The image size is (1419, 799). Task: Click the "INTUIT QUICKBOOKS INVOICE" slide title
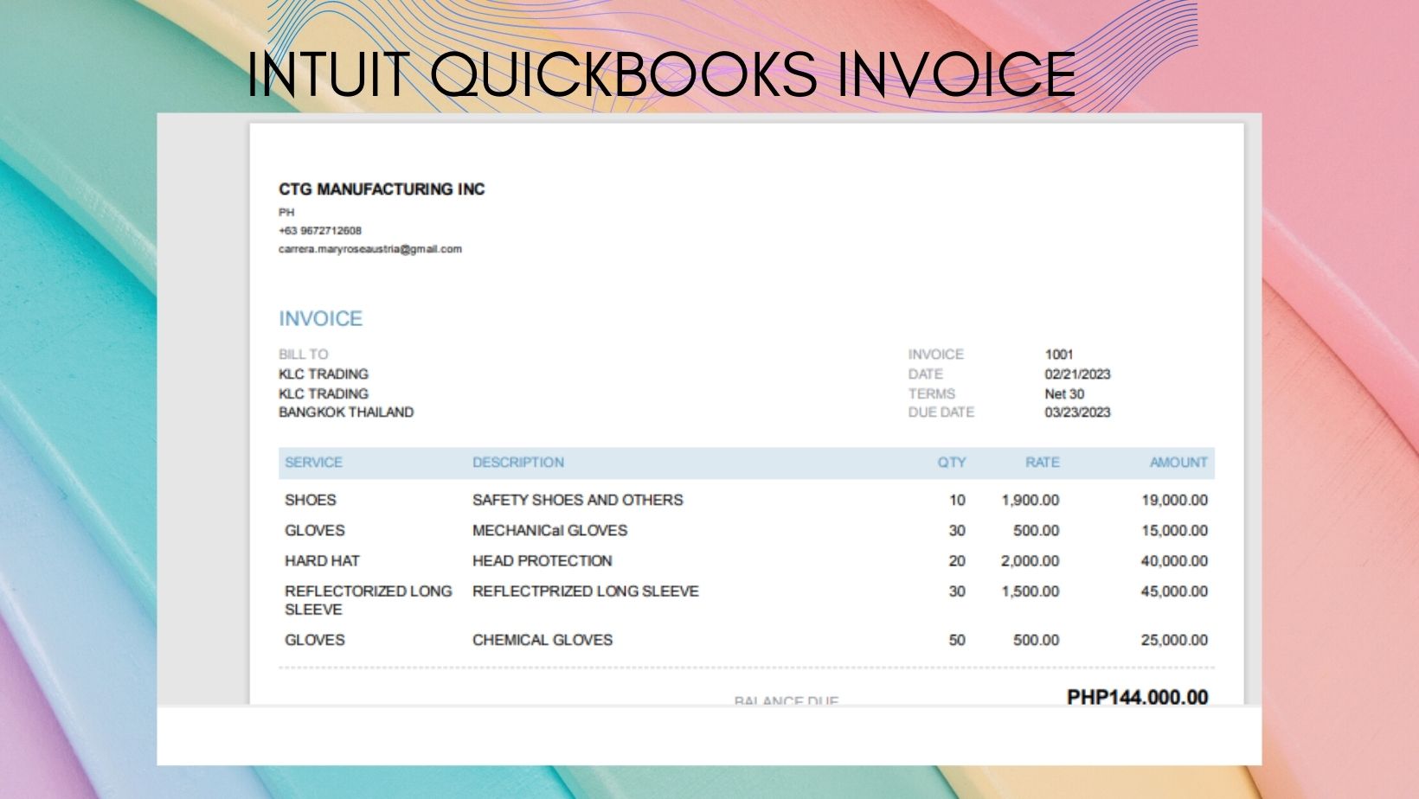[x=662, y=74]
